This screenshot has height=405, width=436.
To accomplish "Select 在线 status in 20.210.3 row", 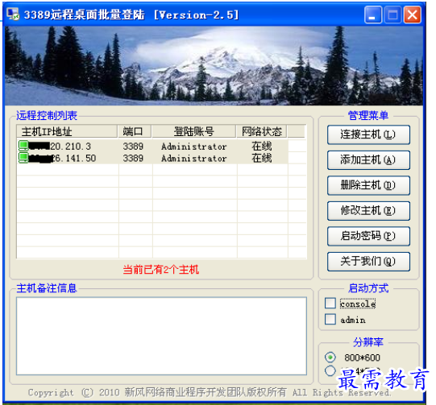I will click(x=262, y=146).
